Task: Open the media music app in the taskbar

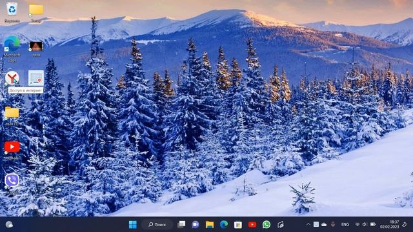Action: coord(281,224)
